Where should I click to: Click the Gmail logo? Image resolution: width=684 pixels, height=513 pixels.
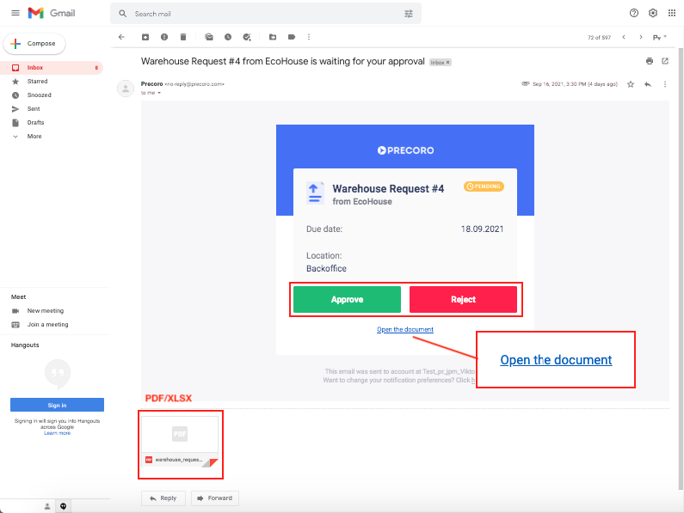(52, 13)
